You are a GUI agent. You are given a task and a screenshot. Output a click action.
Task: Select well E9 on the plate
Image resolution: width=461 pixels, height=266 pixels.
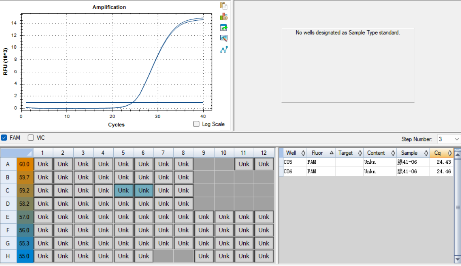tap(204, 217)
